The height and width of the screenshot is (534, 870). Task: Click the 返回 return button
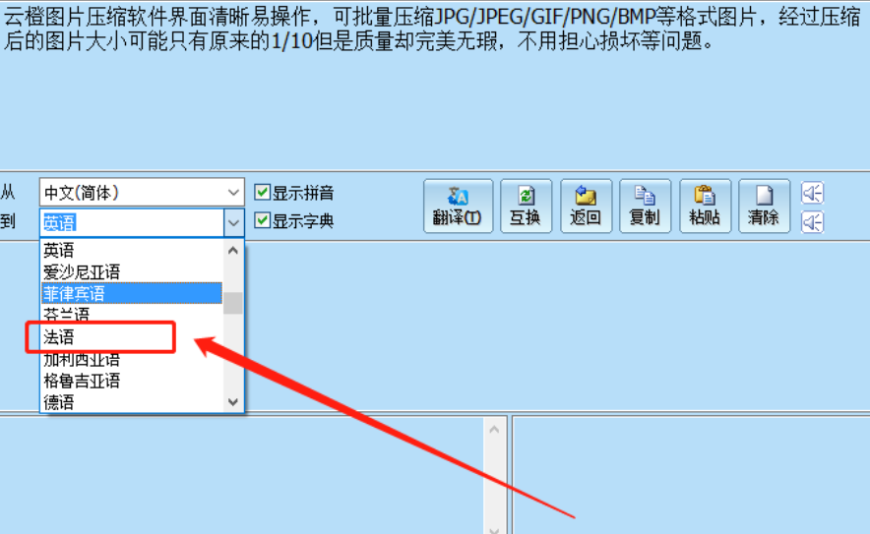pos(586,206)
